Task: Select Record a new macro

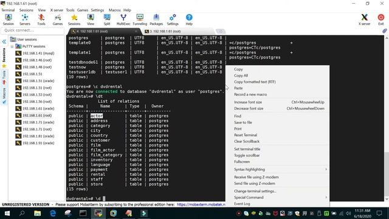Action: click(278, 94)
